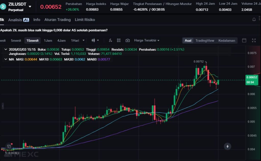
Task: Open the Aturan Trading tab
Action: (57, 20)
